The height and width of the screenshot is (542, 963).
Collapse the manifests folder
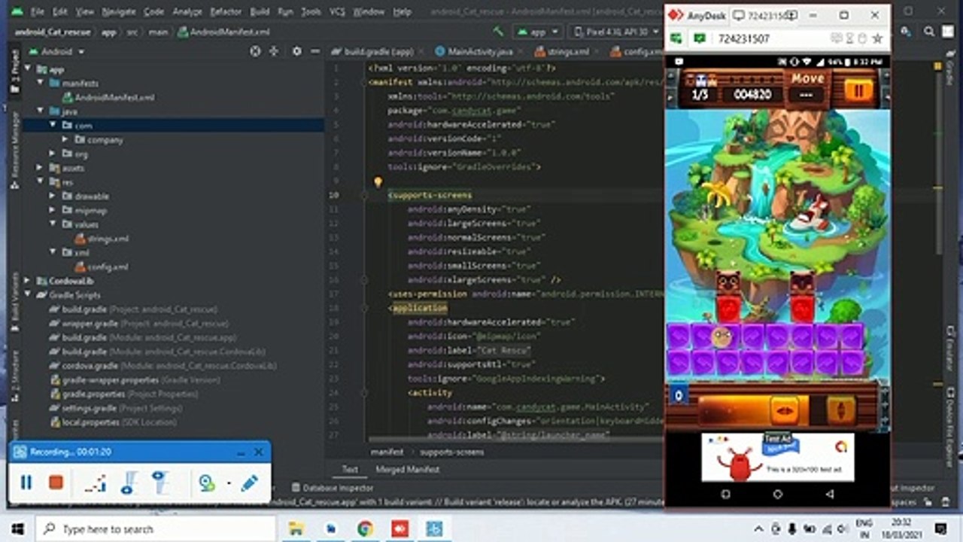(x=42, y=84)
